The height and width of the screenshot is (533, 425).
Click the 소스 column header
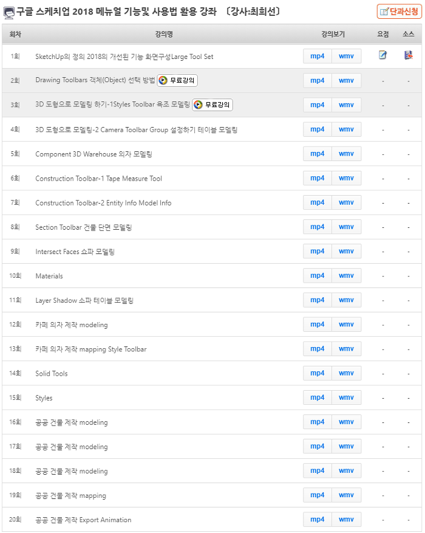point(409,34)
